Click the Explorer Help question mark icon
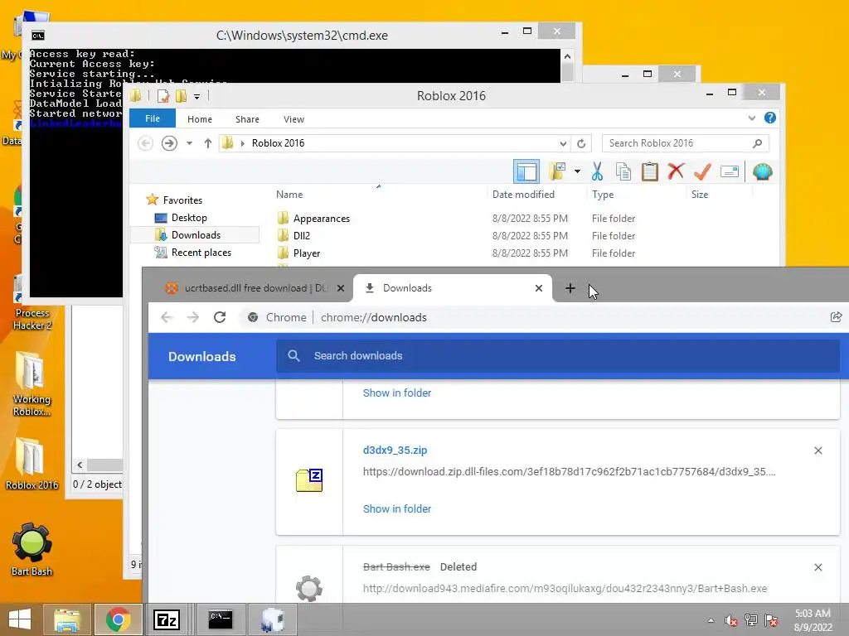This screenshot has width=849, height=636. click(769, 118)
